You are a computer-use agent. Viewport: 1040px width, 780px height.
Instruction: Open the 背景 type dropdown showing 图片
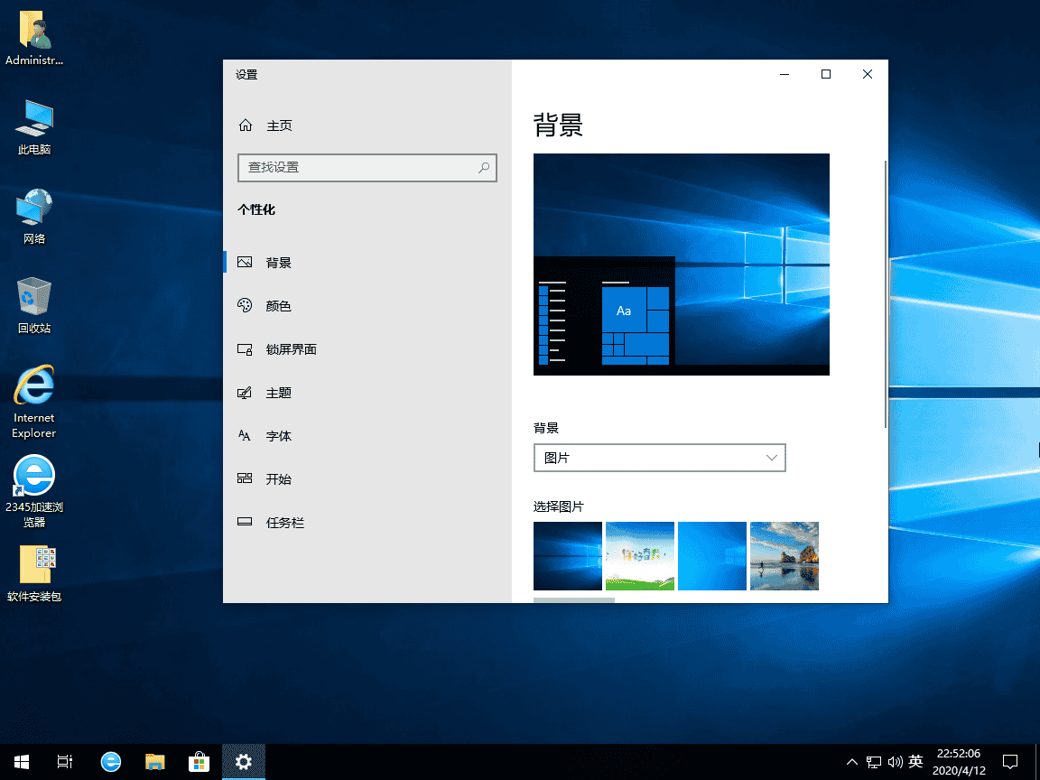pos(659,458)
